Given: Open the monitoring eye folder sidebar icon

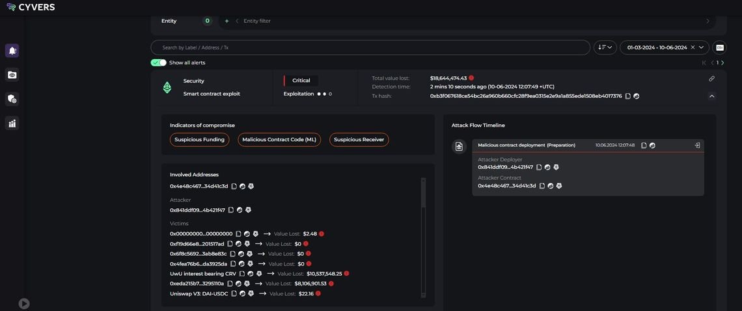Looking at the screenshot, I should 12,75.
